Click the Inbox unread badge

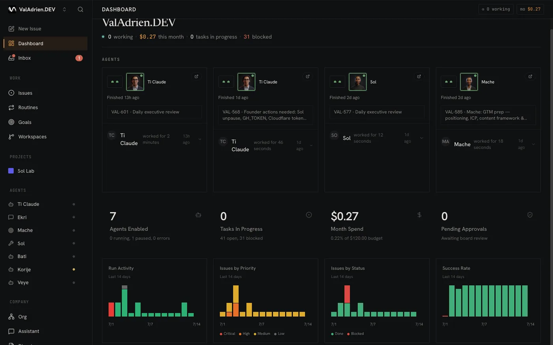coord(79,58)
